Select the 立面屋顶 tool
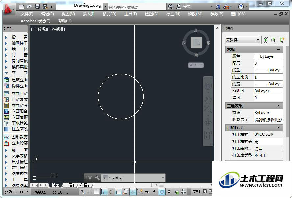Viewport: 292px width, 198px height. click(x=16, y=117)
